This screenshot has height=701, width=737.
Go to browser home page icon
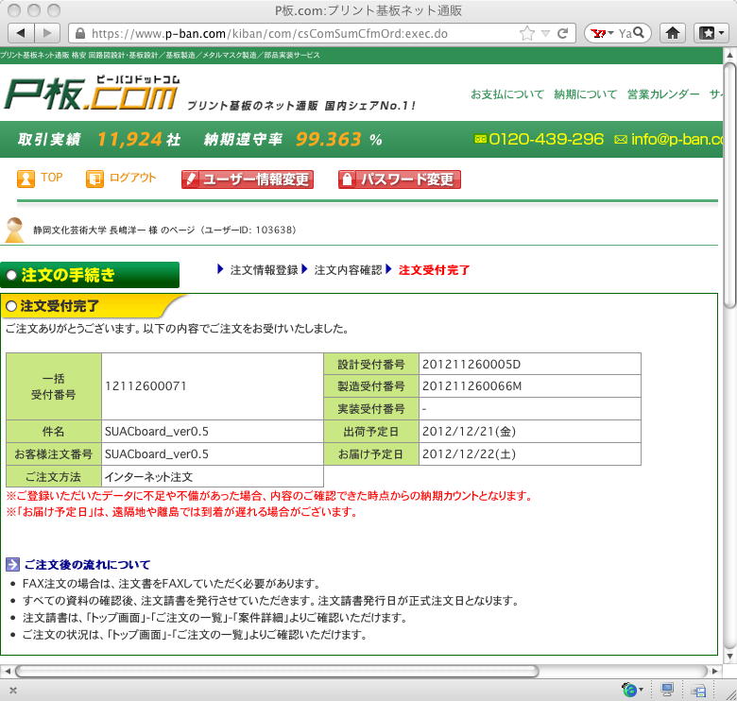click(x=673, y=33)
